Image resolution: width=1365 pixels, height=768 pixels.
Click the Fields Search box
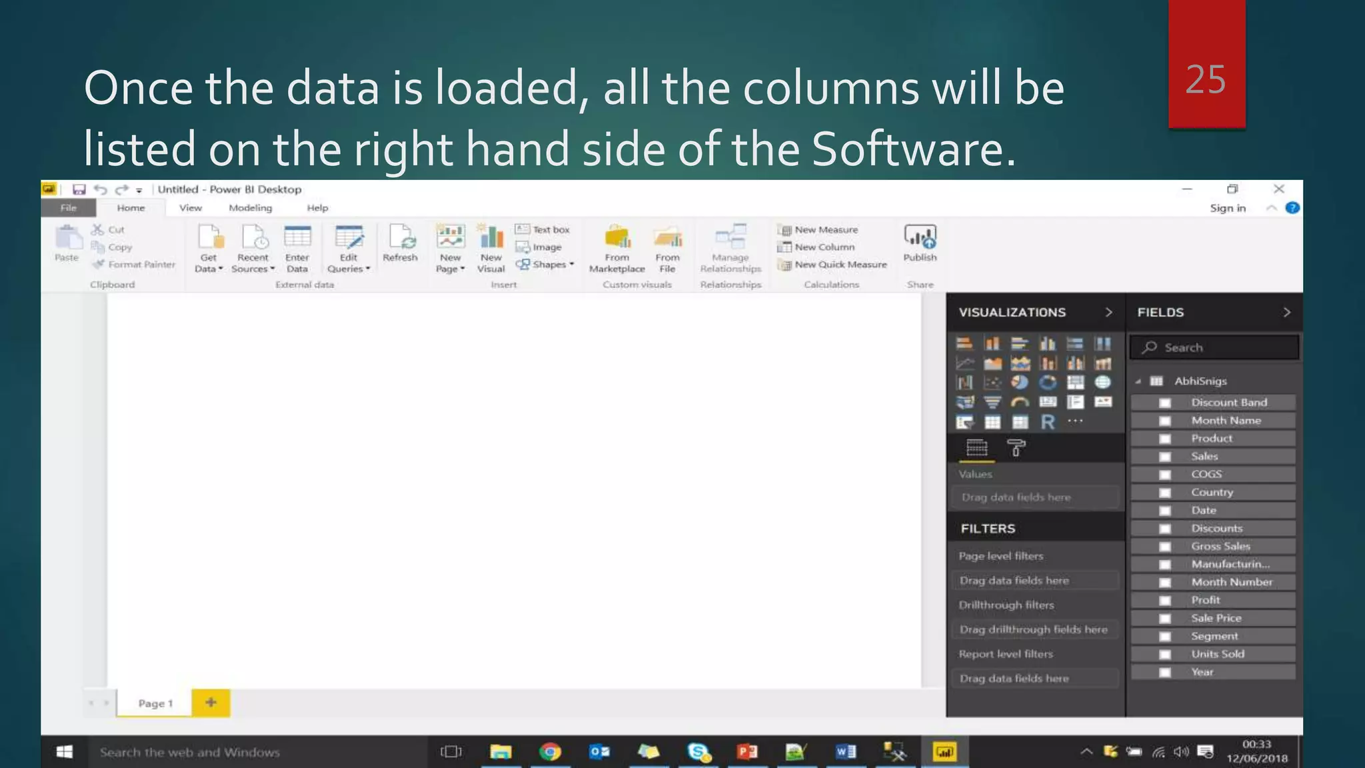(1214, 347)
